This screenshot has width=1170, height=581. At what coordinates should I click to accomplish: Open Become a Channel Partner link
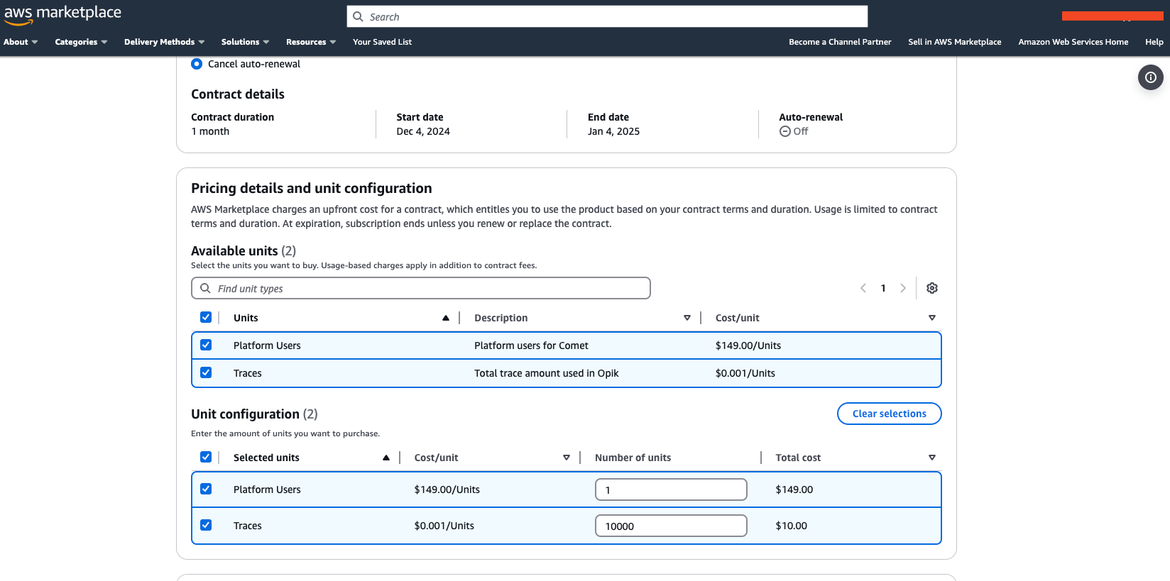pos(840,42)
